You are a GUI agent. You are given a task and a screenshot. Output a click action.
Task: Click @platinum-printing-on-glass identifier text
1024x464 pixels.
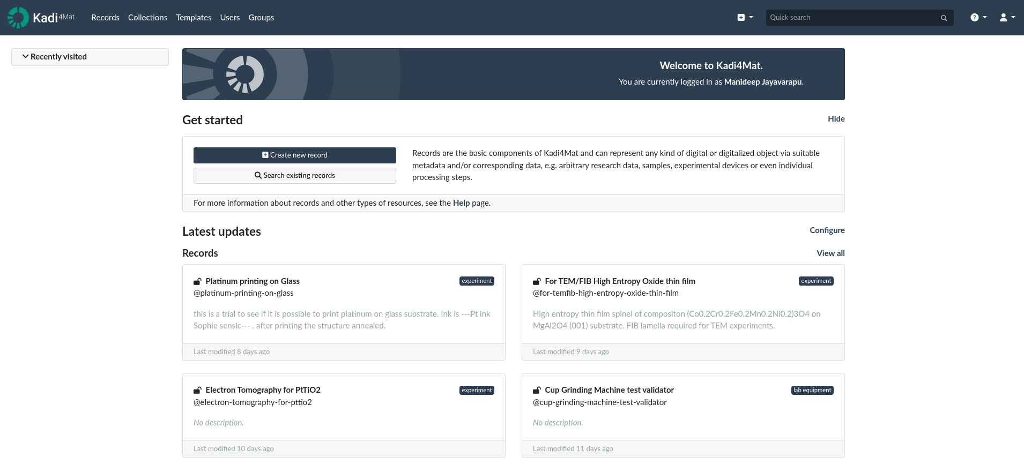(243, 293)
